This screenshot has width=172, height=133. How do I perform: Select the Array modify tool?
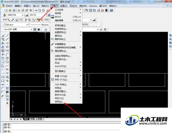pyautogui.click(x=3, y=51)
